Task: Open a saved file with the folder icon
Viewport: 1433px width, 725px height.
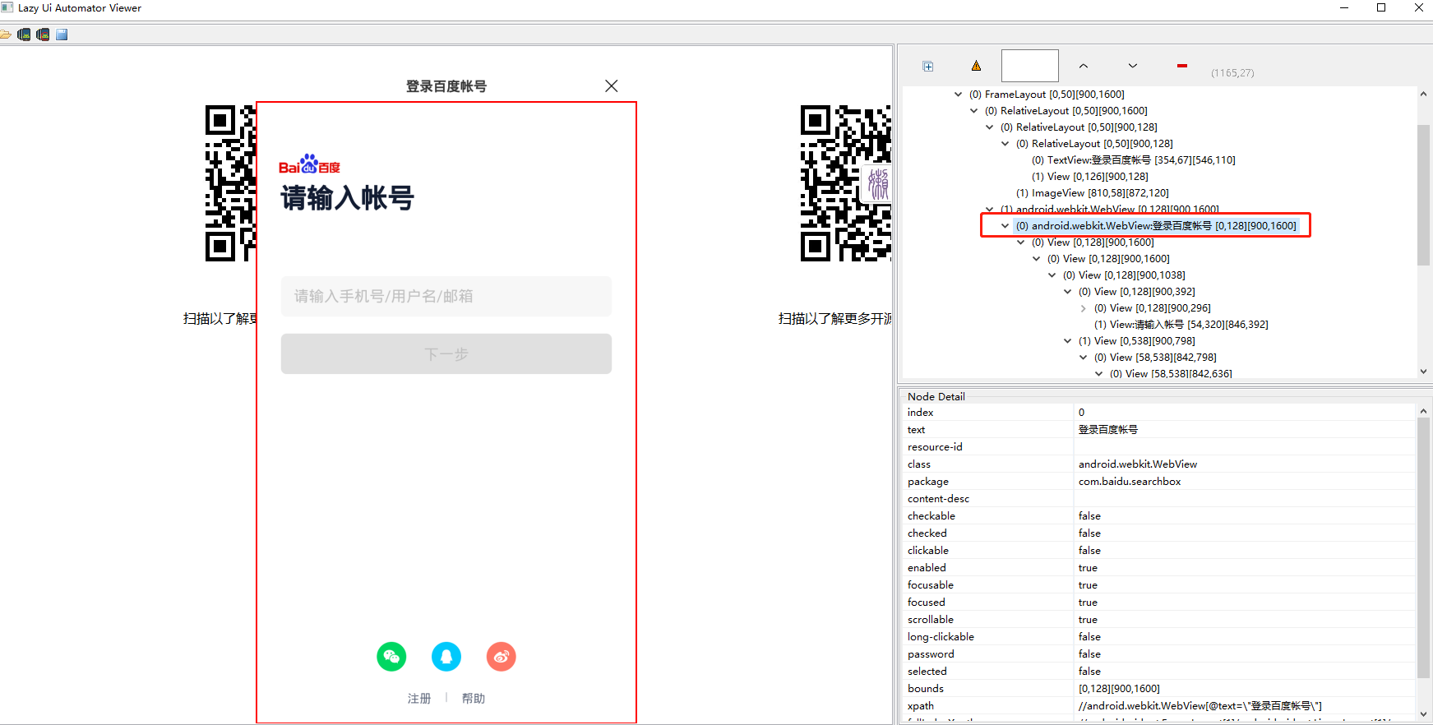Action: point(5,35)
